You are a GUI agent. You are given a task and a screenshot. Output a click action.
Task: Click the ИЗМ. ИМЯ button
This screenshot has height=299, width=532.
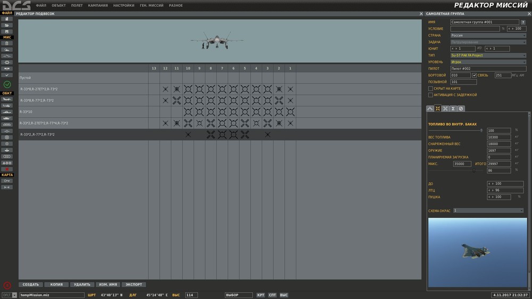tap(108, 285)
